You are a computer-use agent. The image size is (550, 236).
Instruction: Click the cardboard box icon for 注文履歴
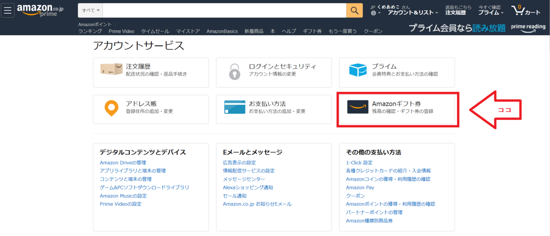[111, 70]
